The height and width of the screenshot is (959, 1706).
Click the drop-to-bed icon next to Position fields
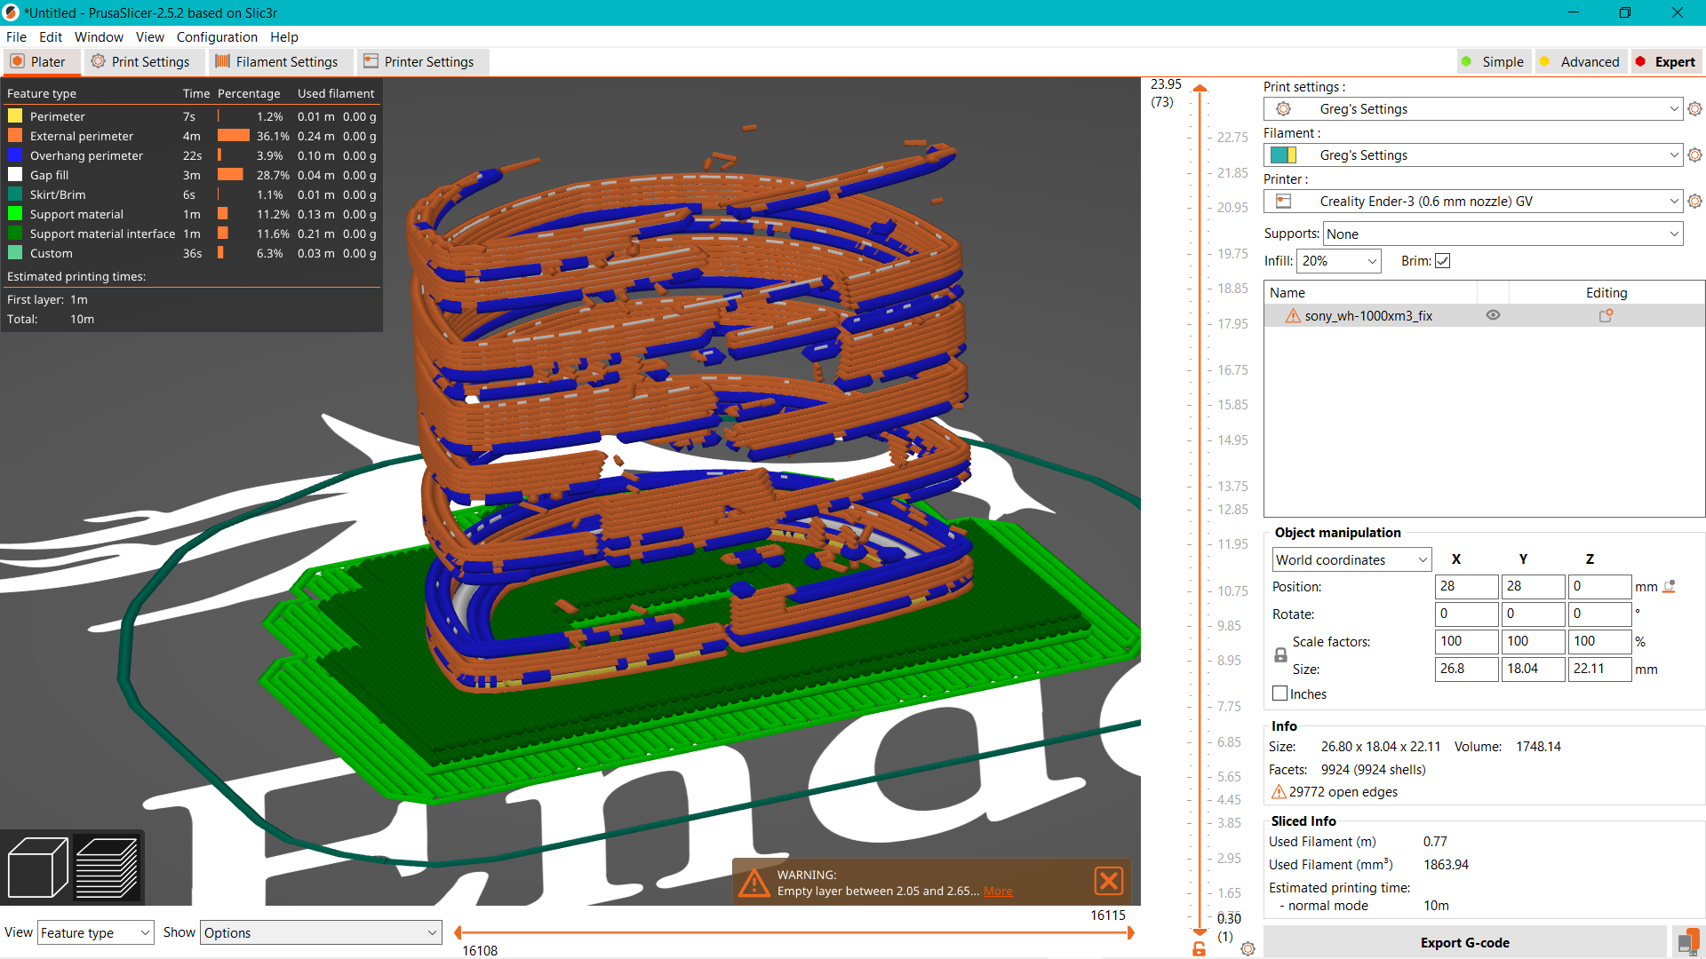(1669, 586)
